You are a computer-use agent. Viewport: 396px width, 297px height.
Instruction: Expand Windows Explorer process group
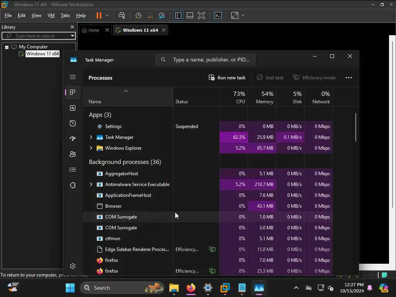pos(91,148)
